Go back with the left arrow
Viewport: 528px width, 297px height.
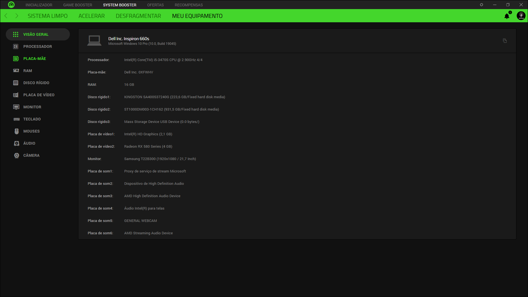point(6,16)
